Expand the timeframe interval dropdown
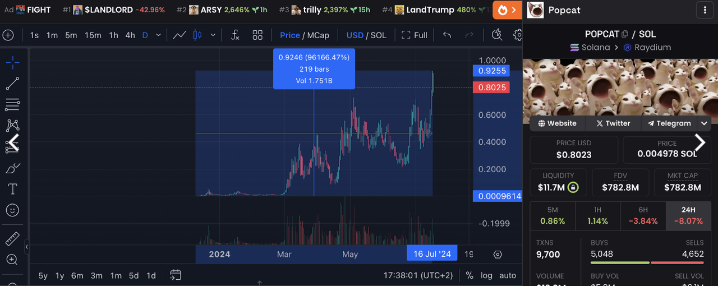The image size is (718, 286). 158,35
